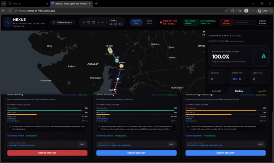This screenshot has height=163, width=274.
Task: Expand the chevron at end of playback controls
Action: click(103, 22)
